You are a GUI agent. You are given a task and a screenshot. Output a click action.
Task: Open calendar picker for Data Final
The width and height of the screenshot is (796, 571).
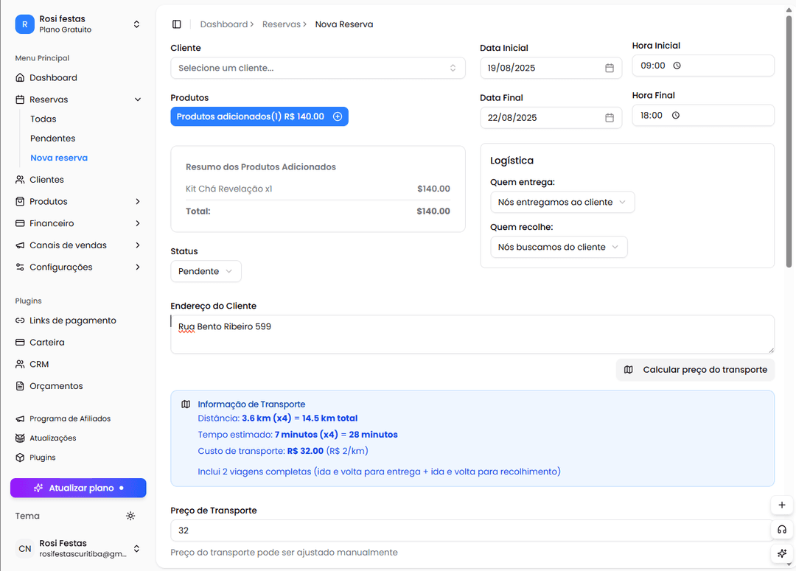click(610, 118)
